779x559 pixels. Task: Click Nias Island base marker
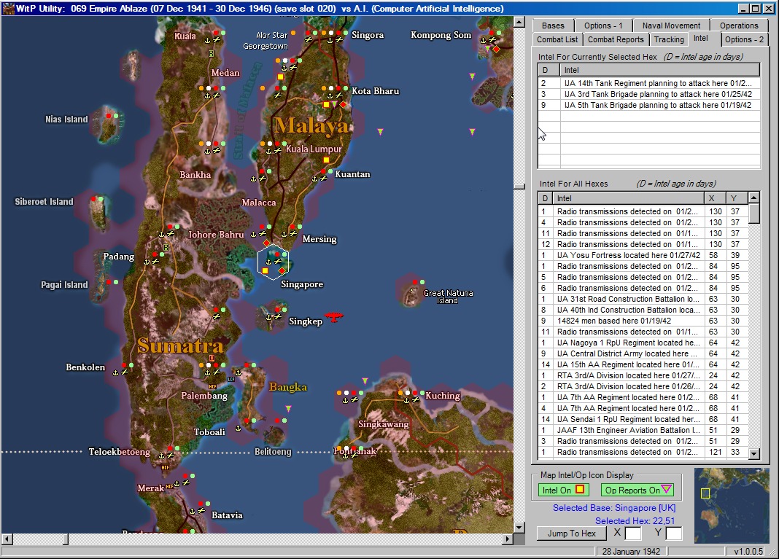[112, 116]
